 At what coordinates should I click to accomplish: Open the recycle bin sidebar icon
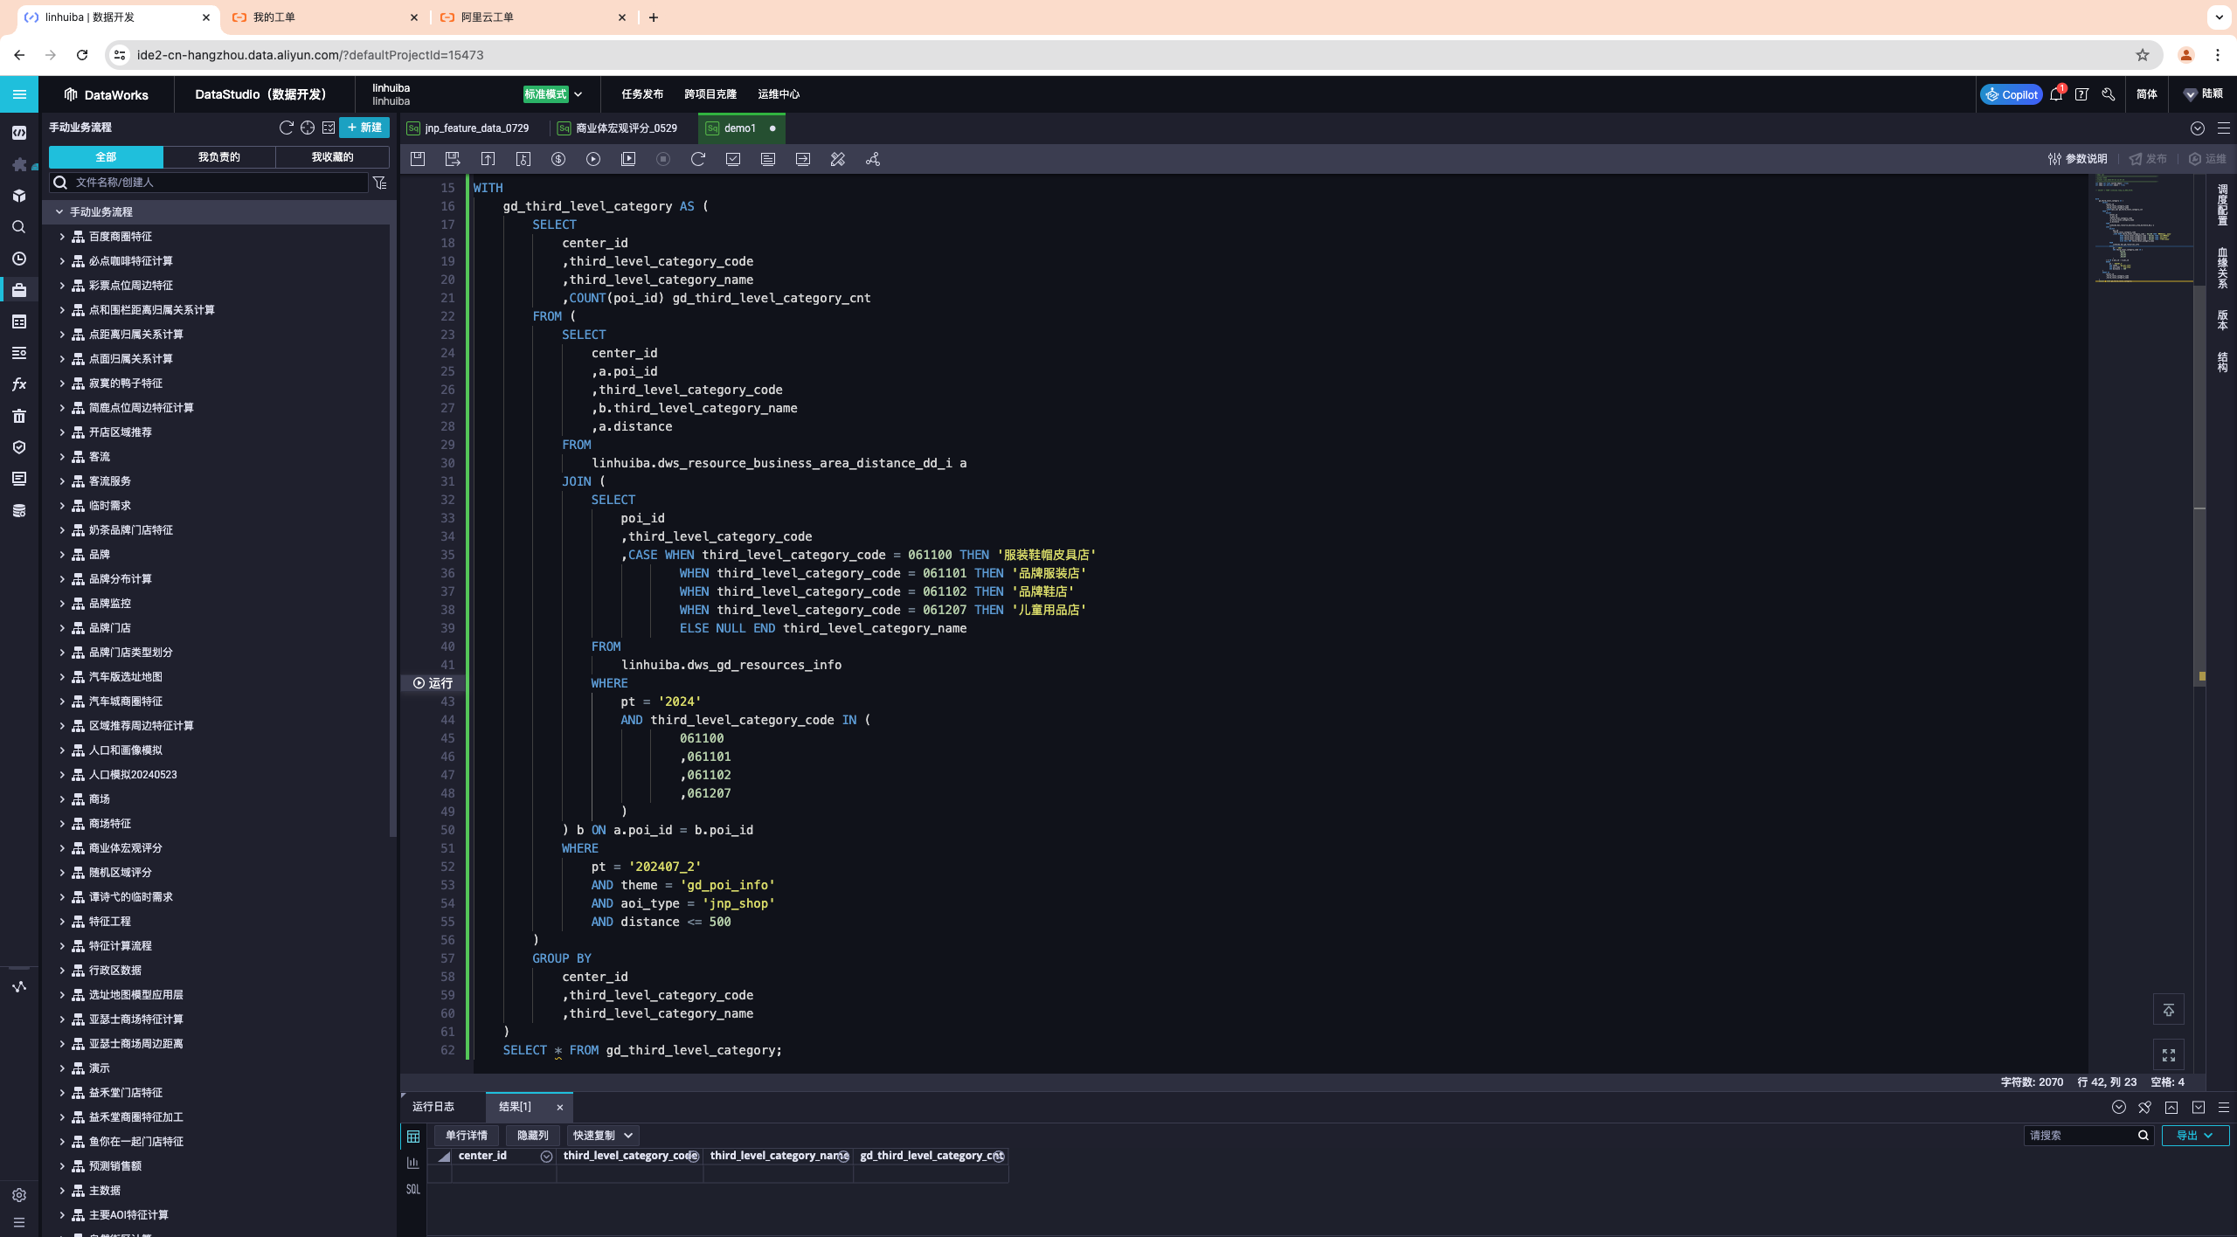pyautogui.click(x=19, y=416)
